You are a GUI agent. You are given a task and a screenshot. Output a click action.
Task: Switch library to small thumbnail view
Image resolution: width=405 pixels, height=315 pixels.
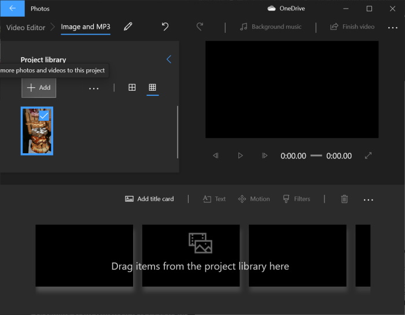coord(152,87)
